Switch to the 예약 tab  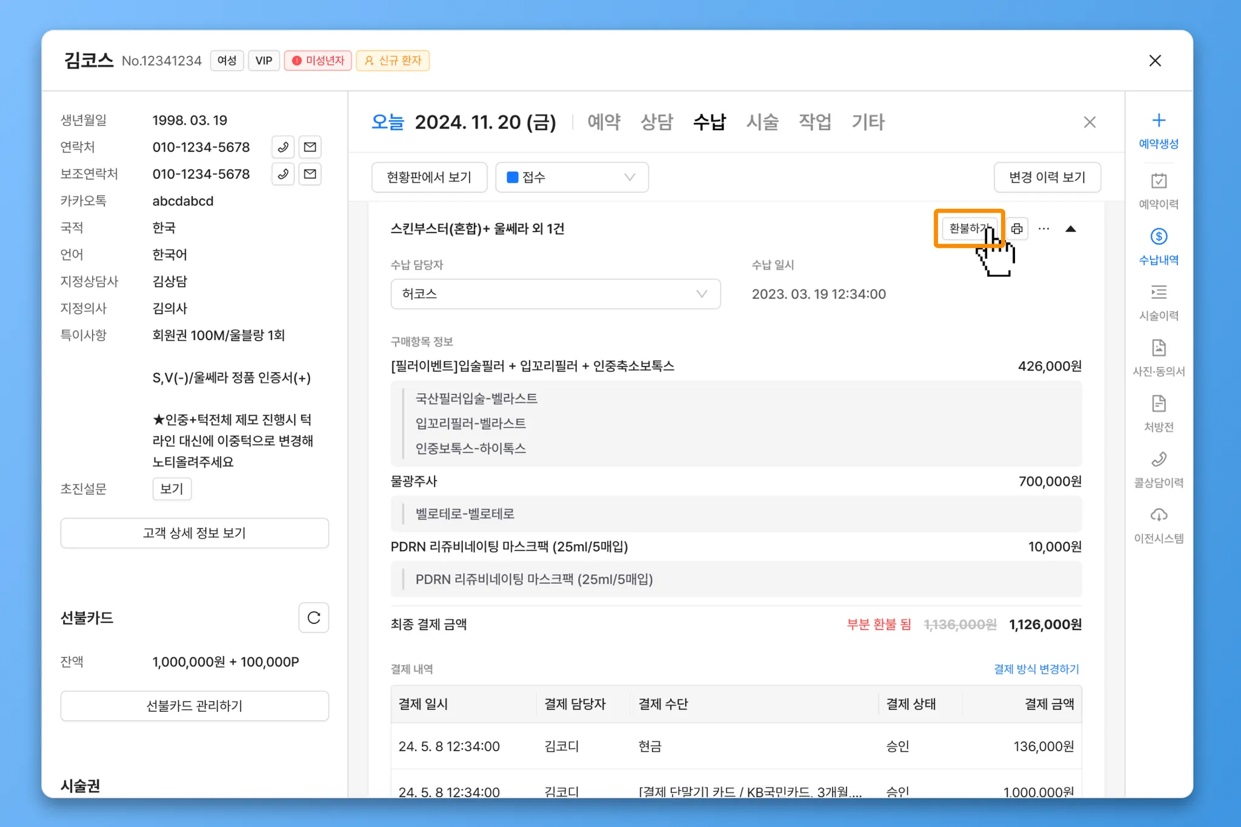(604, 122)
